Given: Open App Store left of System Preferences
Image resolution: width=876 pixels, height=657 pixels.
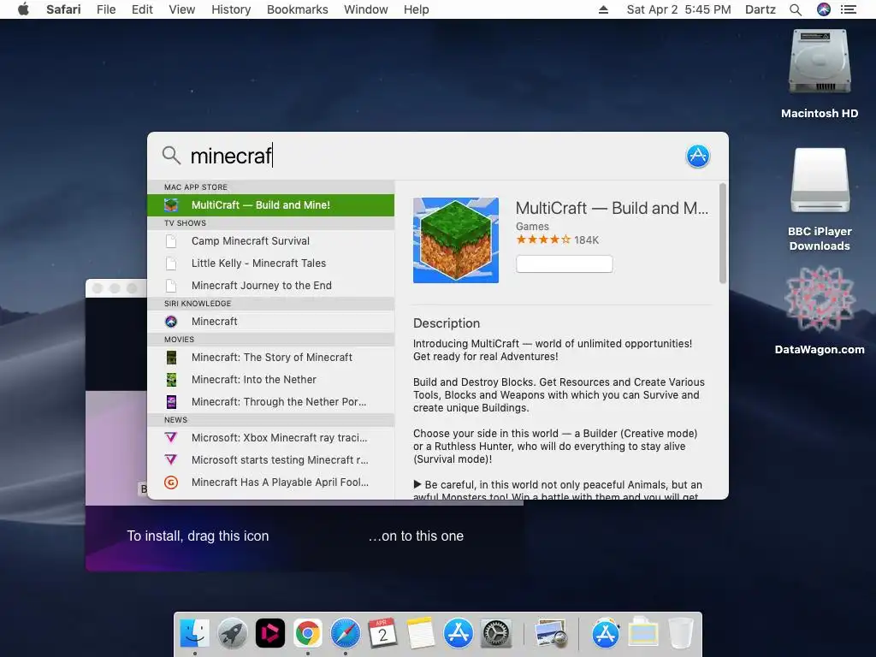Looking at the screenshot, I should (459, 634).
